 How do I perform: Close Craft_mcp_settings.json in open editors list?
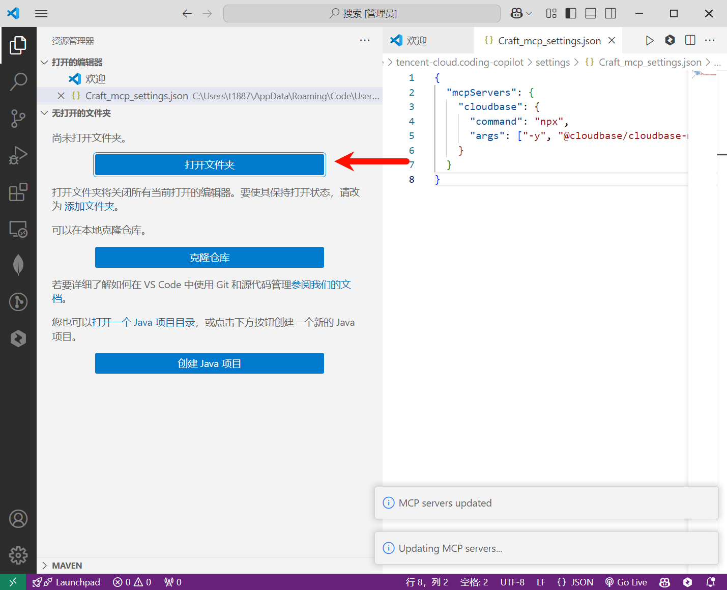[61, 96]
